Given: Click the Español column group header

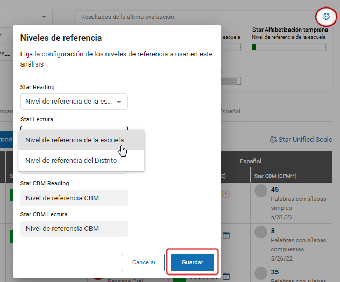Looking at the screenshot, I should pyautogui.click(x=251, y=161).
